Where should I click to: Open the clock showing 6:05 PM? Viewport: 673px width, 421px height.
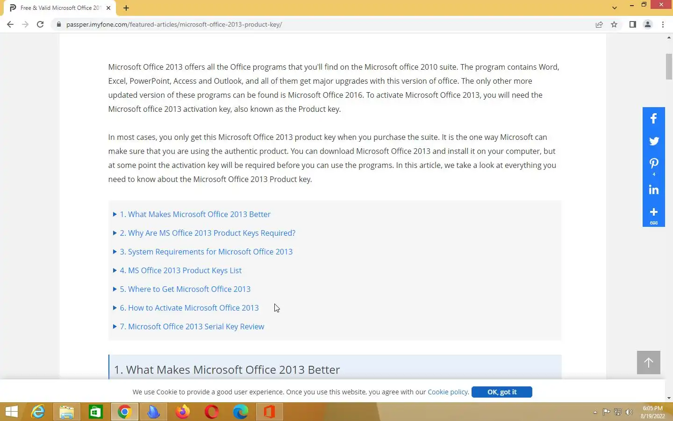[652, 412]
